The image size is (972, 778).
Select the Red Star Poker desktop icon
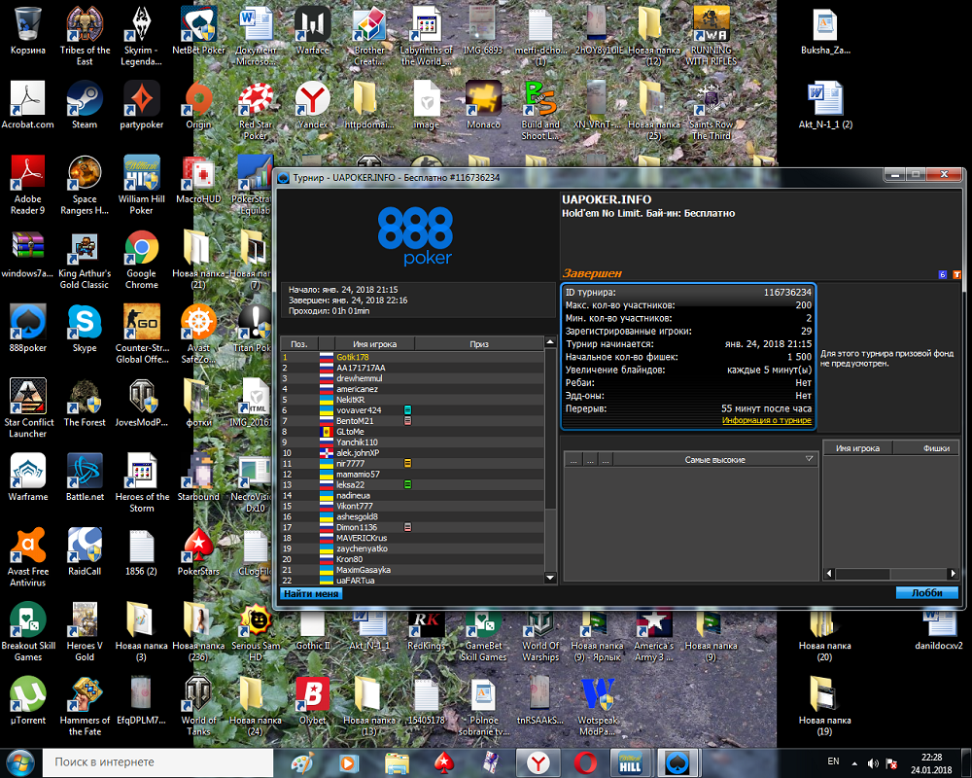[x=256, y=111]
